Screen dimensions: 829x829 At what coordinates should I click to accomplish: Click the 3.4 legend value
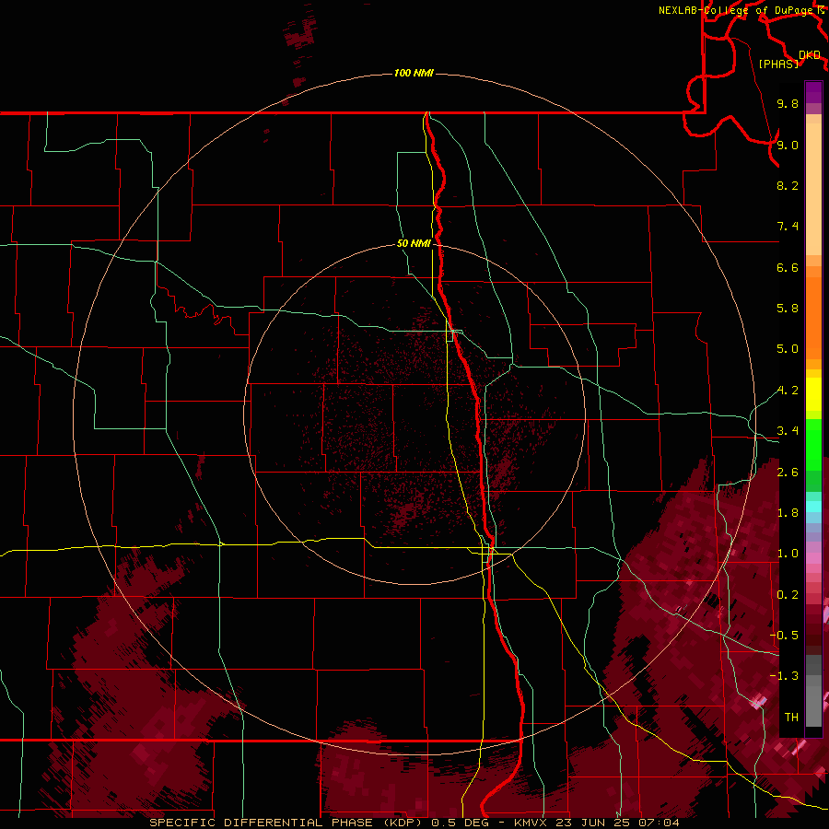pos(788,431)
